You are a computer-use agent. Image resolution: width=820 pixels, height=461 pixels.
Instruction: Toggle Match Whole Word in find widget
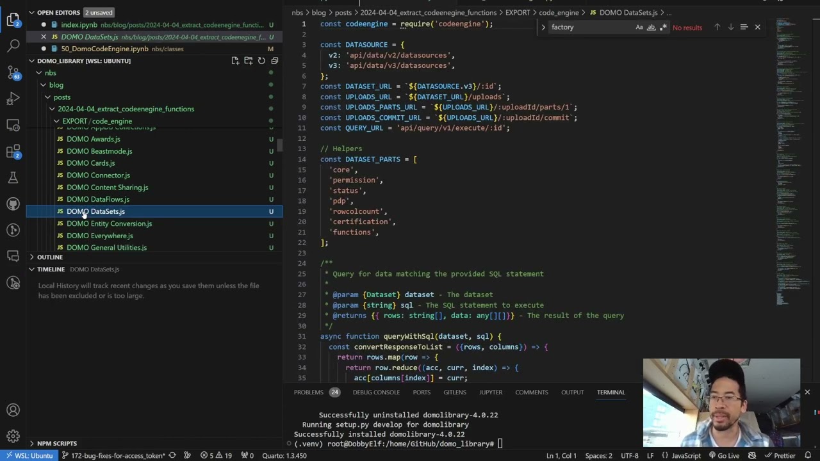[651, 27]
